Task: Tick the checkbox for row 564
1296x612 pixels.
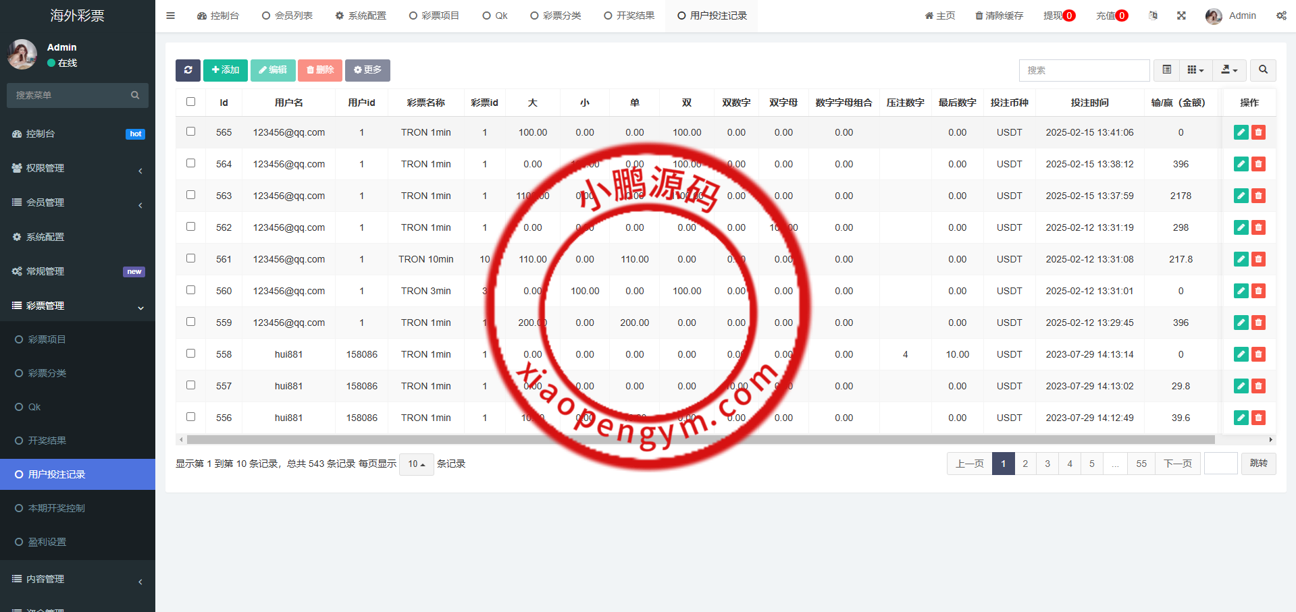Action: 191,163
